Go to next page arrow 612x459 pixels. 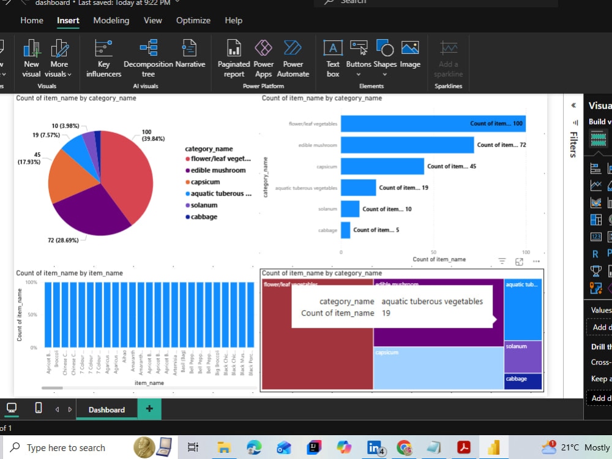coord(70,409)
